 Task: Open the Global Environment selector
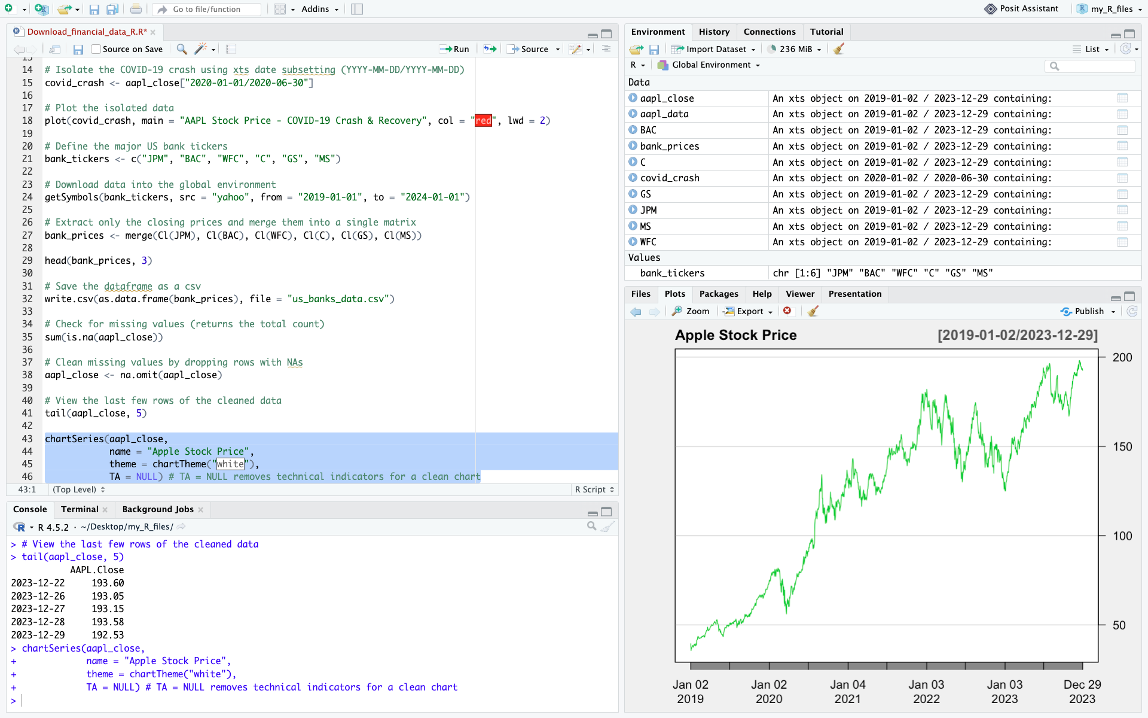[709, 65]
